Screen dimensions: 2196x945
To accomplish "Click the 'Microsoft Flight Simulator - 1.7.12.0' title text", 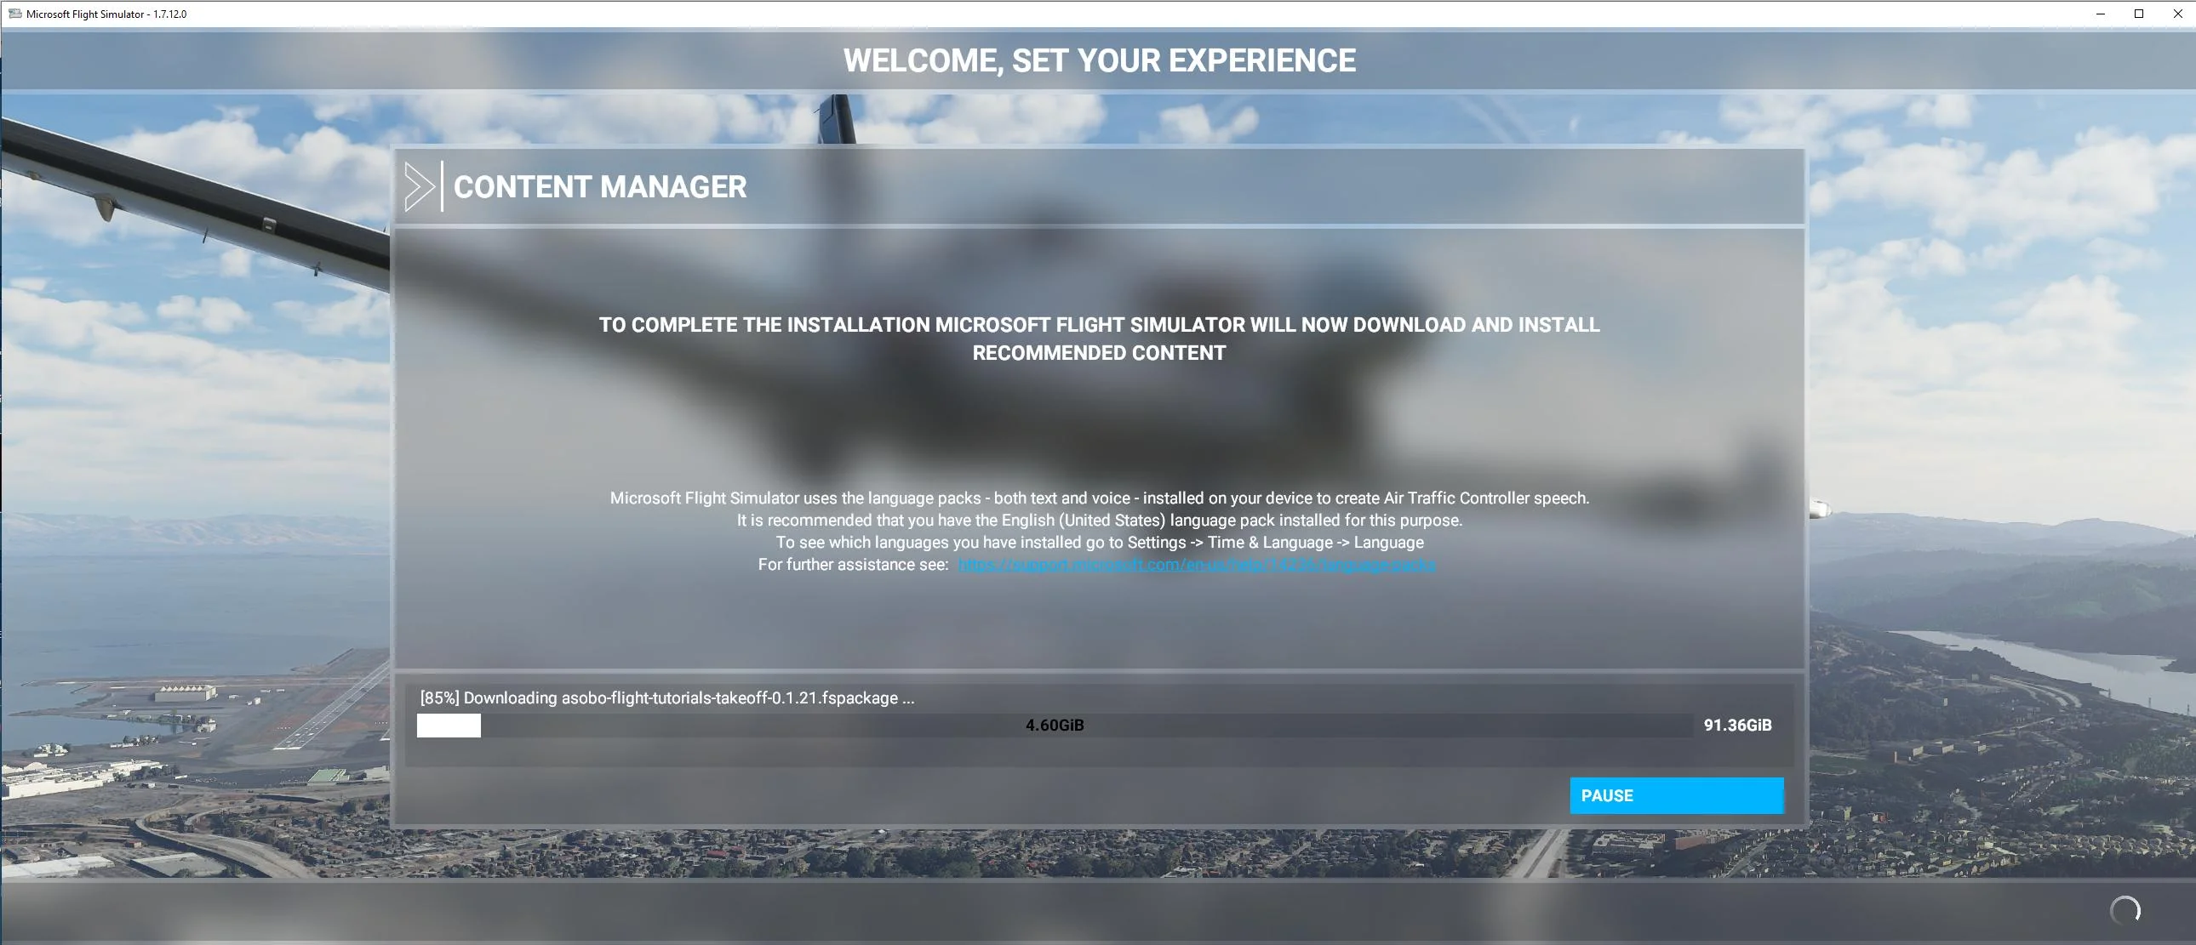I will (x=106, y=14).
